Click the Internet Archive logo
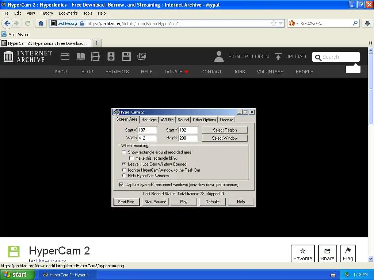The width and height of the screenshot is (374, 280). pyautogui.click(x=28, y=57)
